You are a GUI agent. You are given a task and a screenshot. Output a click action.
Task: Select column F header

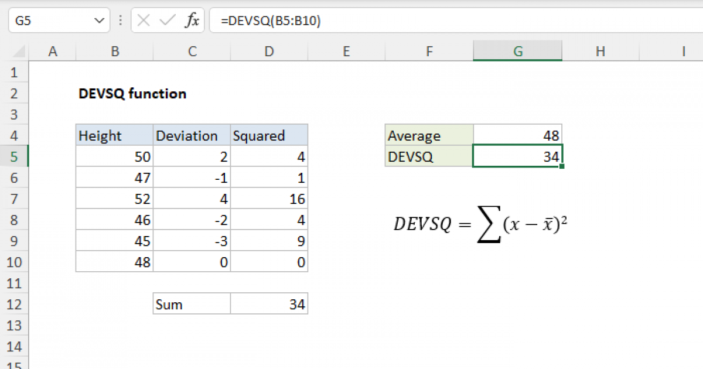click(x=429, y=52)
